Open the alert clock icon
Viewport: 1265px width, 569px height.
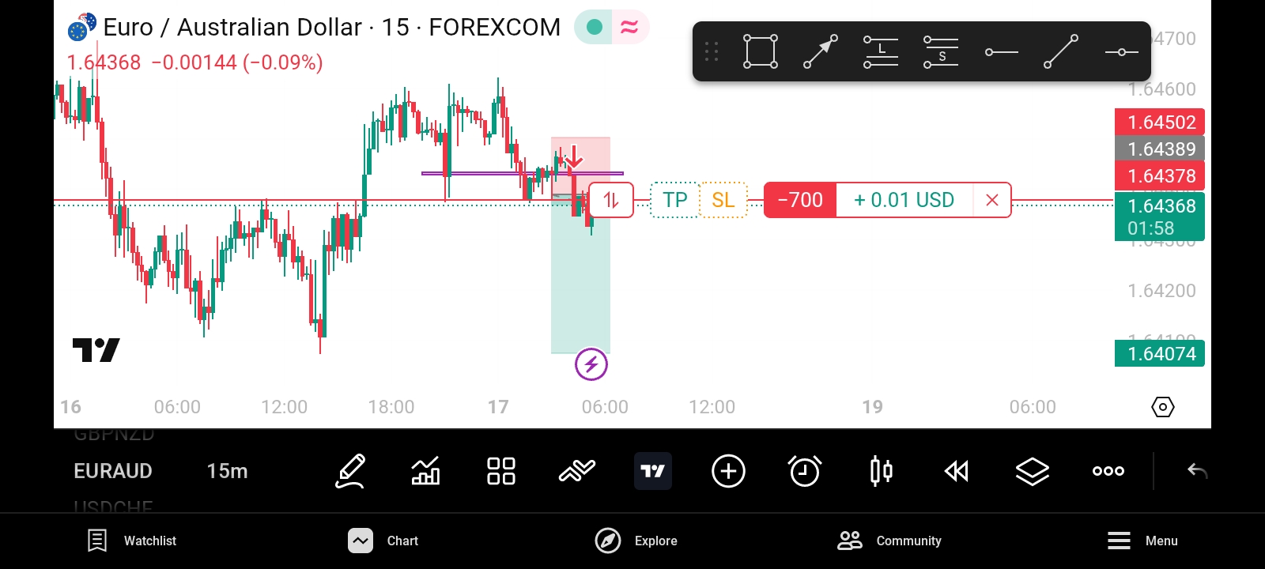click(805, 471)
